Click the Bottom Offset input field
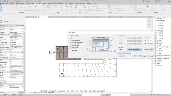The height and width of the screenshot is (96, 171). coord(151,44)
